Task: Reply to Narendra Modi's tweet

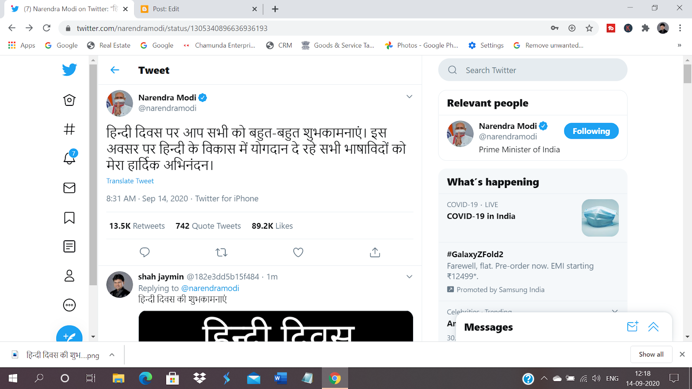Action: pyautogui.click(x=145, y=252)
